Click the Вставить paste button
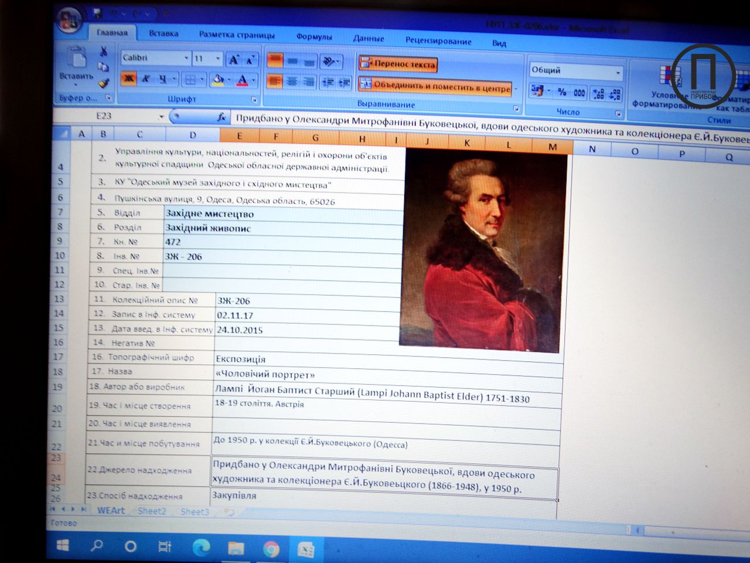The height and width of the screenshot is (563, 750). pyautogui.click(x=76, y=65)
